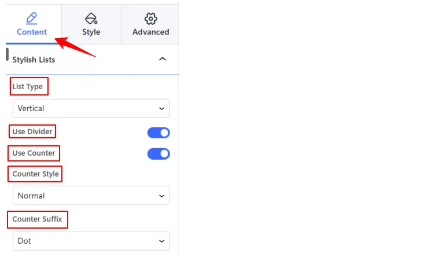
Task: Click the Advanced gear icon
Action: coord(150,19)
